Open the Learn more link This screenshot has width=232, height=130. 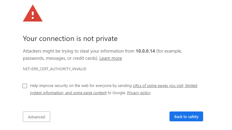pos(111,58)
